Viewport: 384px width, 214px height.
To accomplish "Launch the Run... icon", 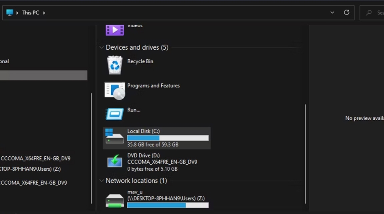I will (115, 114).
